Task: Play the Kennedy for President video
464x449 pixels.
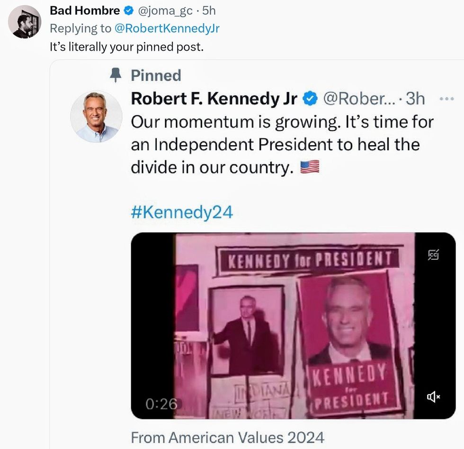Action: coord(293,326)
